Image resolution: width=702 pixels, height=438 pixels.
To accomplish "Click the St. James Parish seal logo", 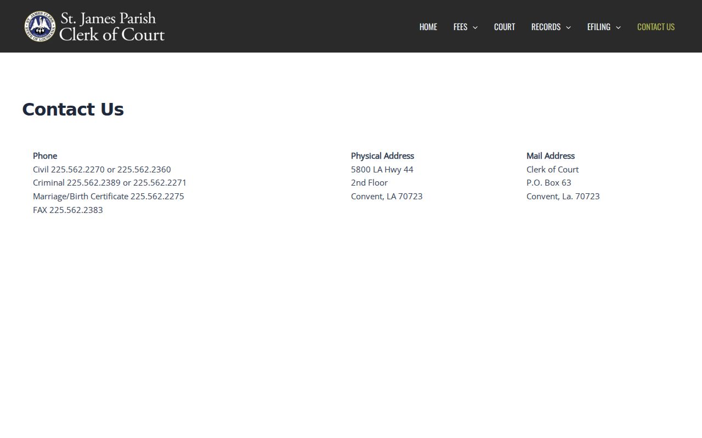I will pos(40,26).
